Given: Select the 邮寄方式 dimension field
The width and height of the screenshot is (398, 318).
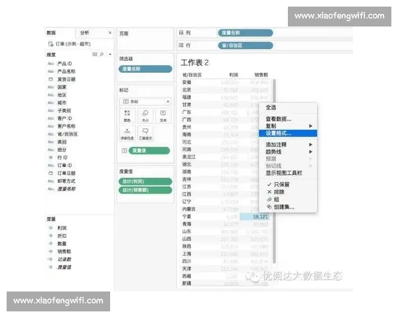Looking at the screenshot, I should tap(66, 181).
